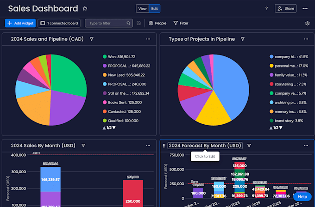Open options menu of Types of Projects widget
Viewport: 315px width, 207px height.
[x=306, y=39]
